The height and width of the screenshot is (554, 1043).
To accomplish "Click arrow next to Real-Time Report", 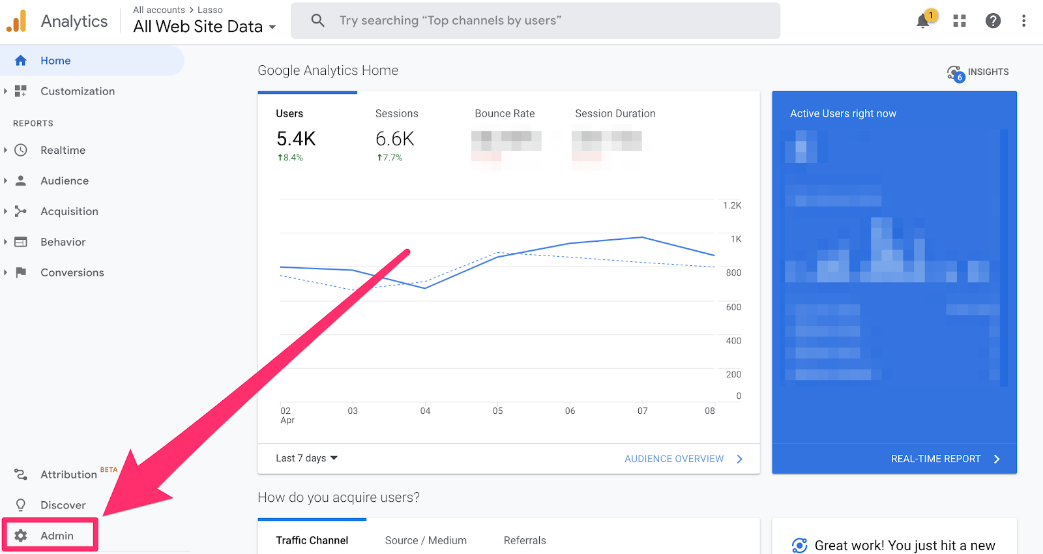I will 997,459.
